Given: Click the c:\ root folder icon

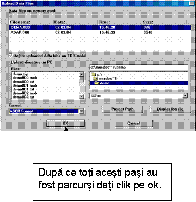Looking at the screenshot, I should coord(94,75).
